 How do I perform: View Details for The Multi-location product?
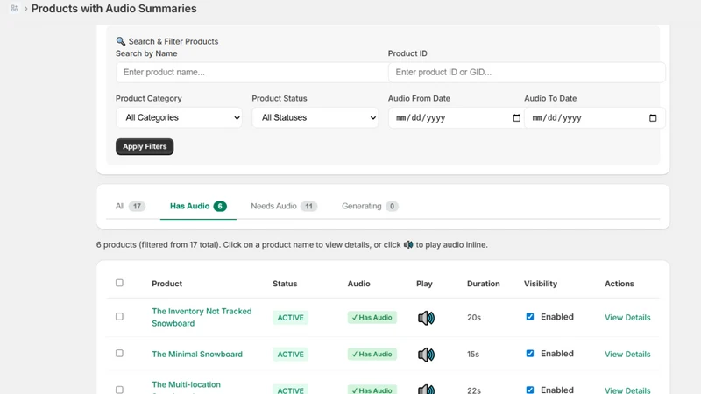point(627,390)
